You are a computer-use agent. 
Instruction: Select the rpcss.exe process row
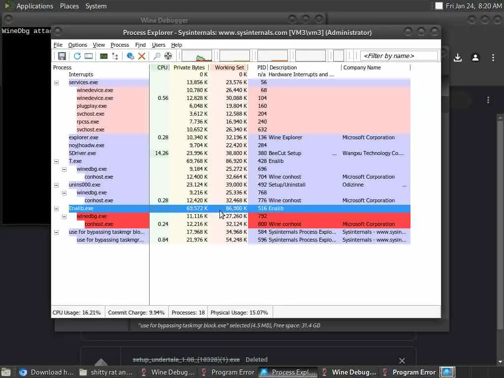tap(231, 122)
